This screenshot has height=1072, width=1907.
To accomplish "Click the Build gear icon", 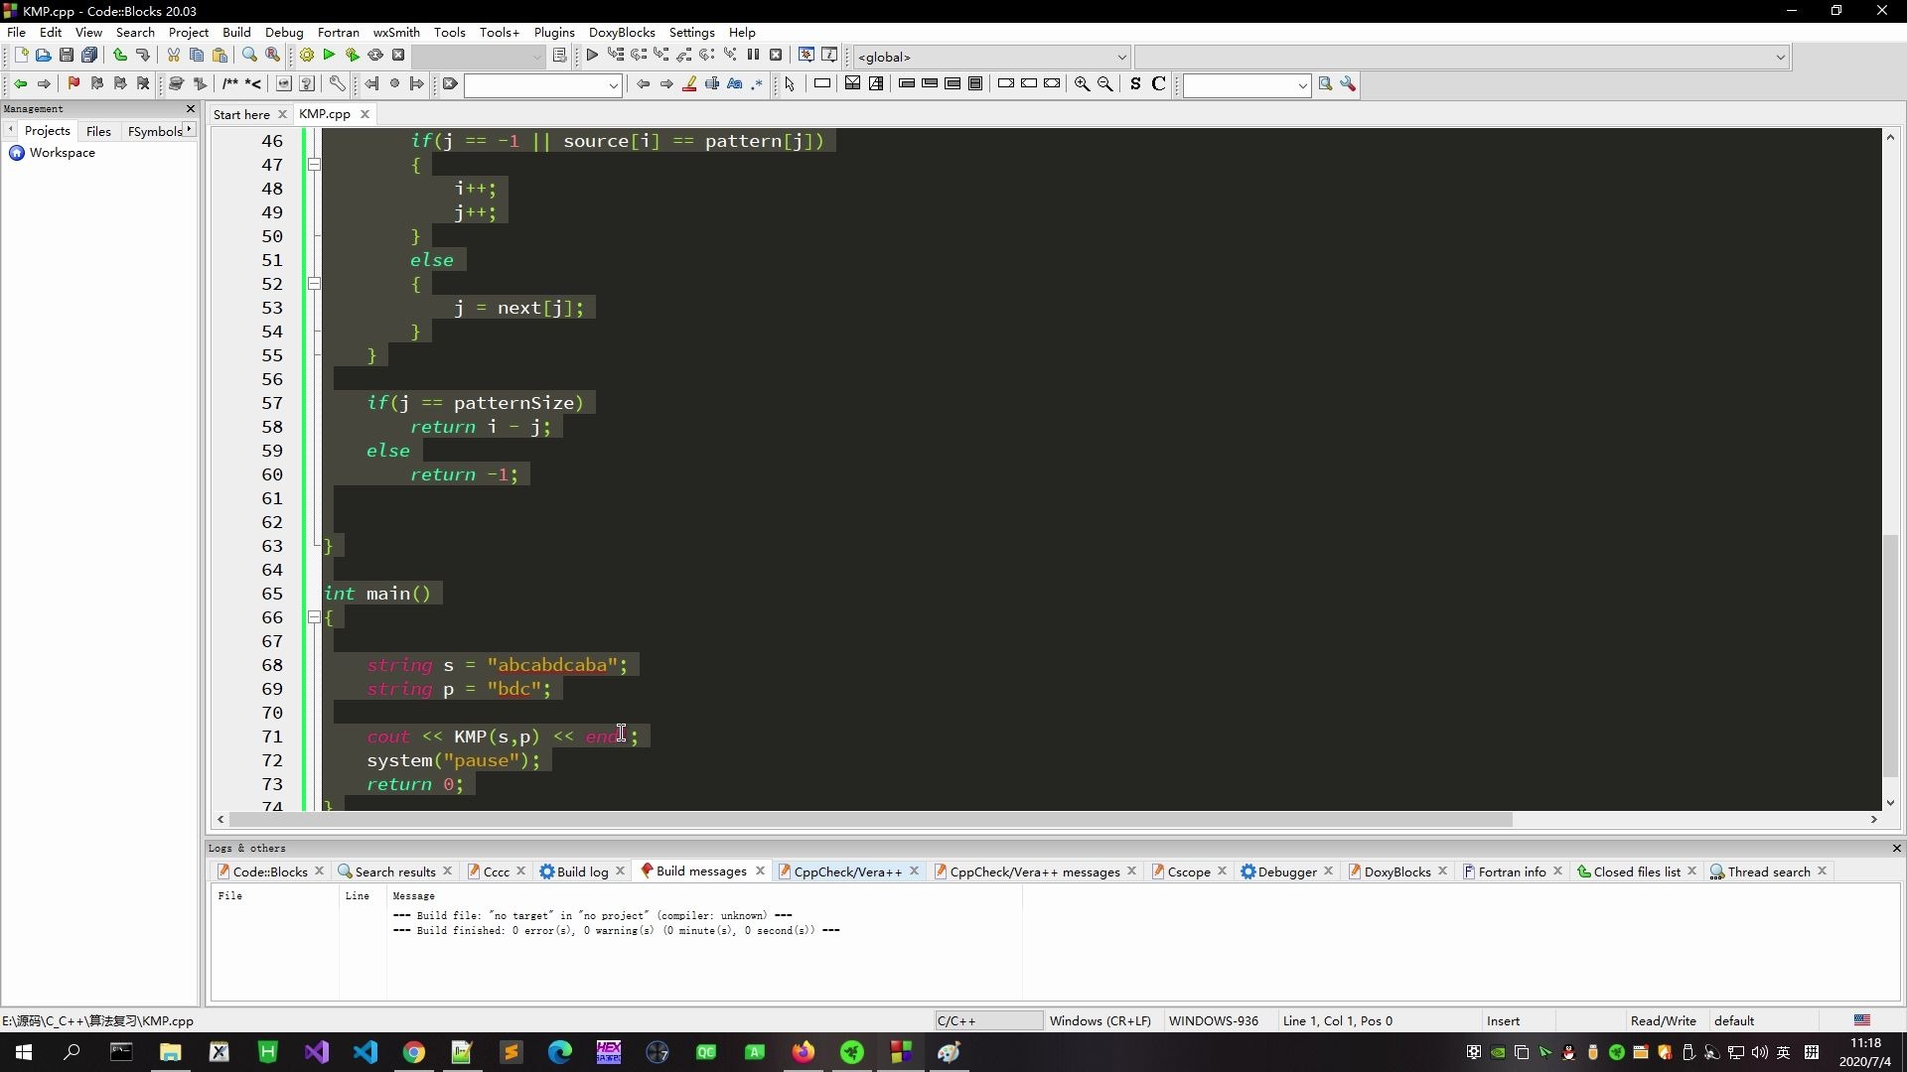I will 307,56.
